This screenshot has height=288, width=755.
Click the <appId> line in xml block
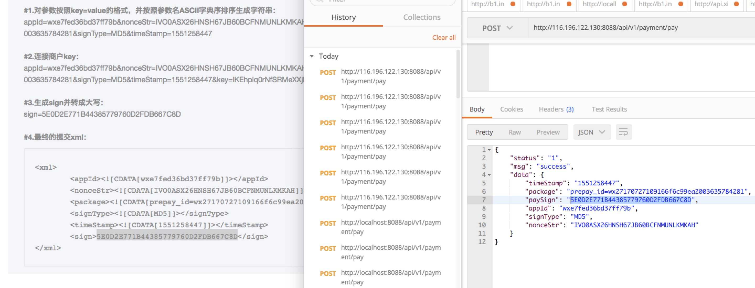pos(169,179)
